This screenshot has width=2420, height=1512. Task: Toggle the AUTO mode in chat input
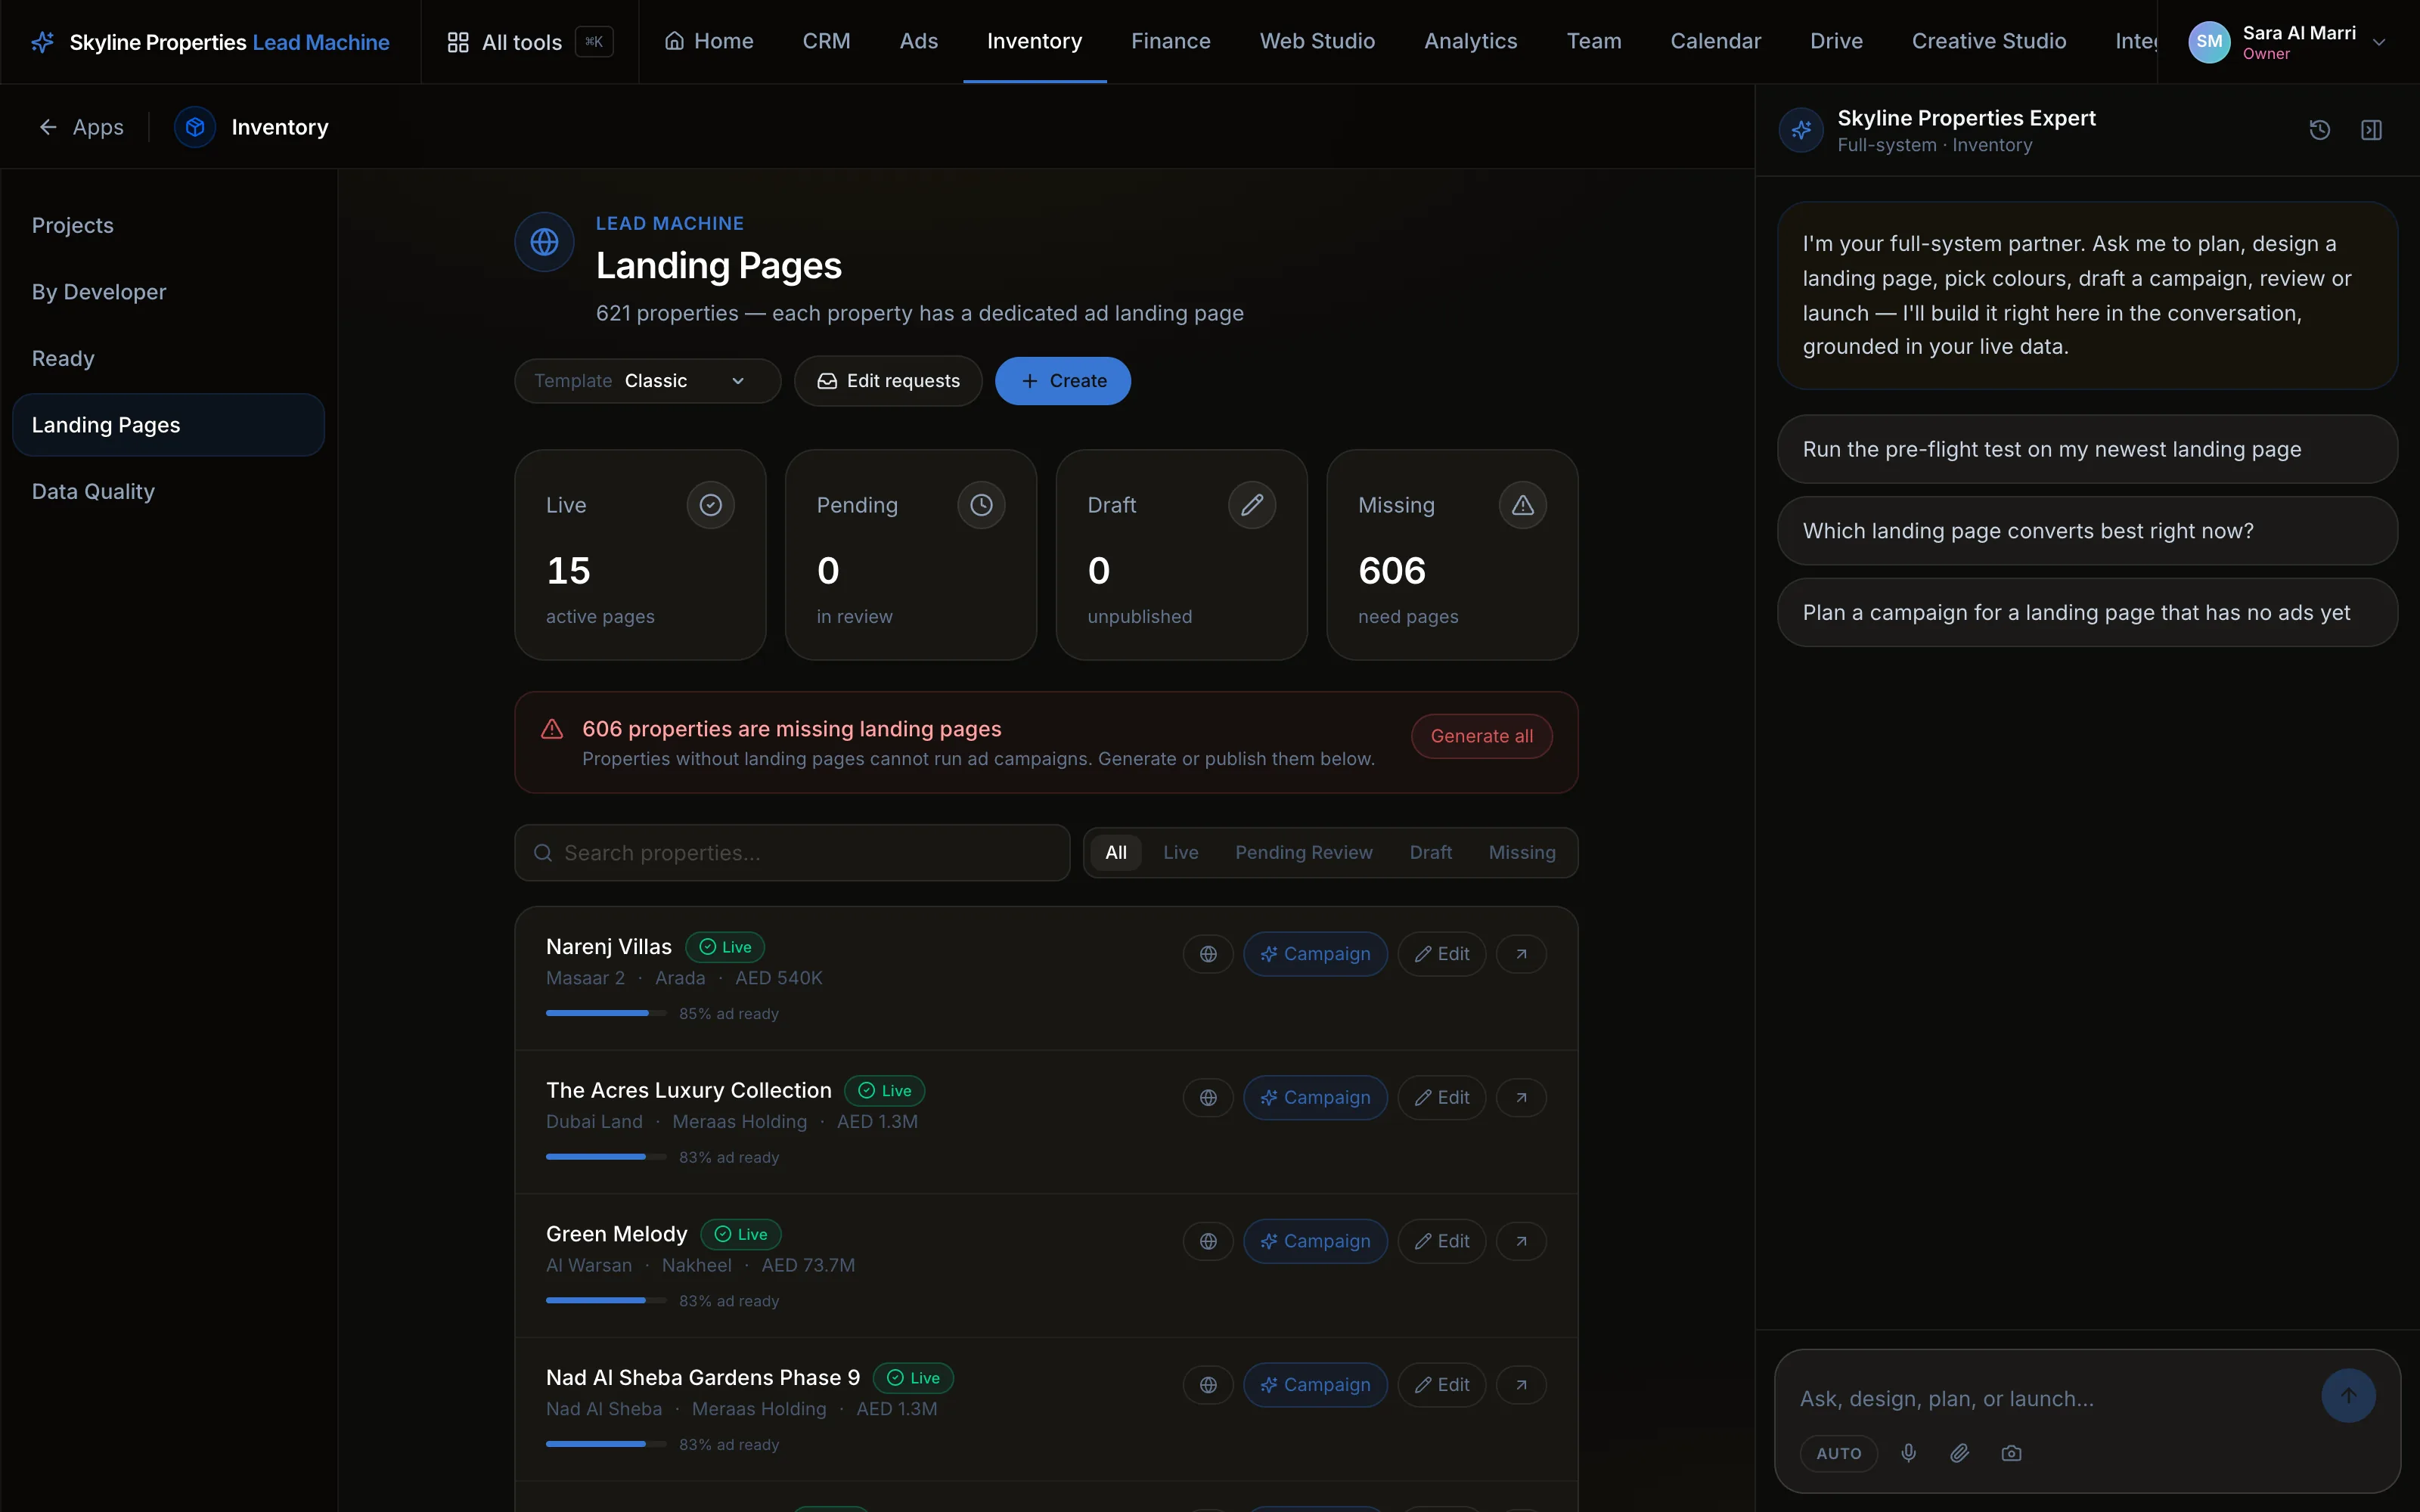(x=1838, y=1453)
